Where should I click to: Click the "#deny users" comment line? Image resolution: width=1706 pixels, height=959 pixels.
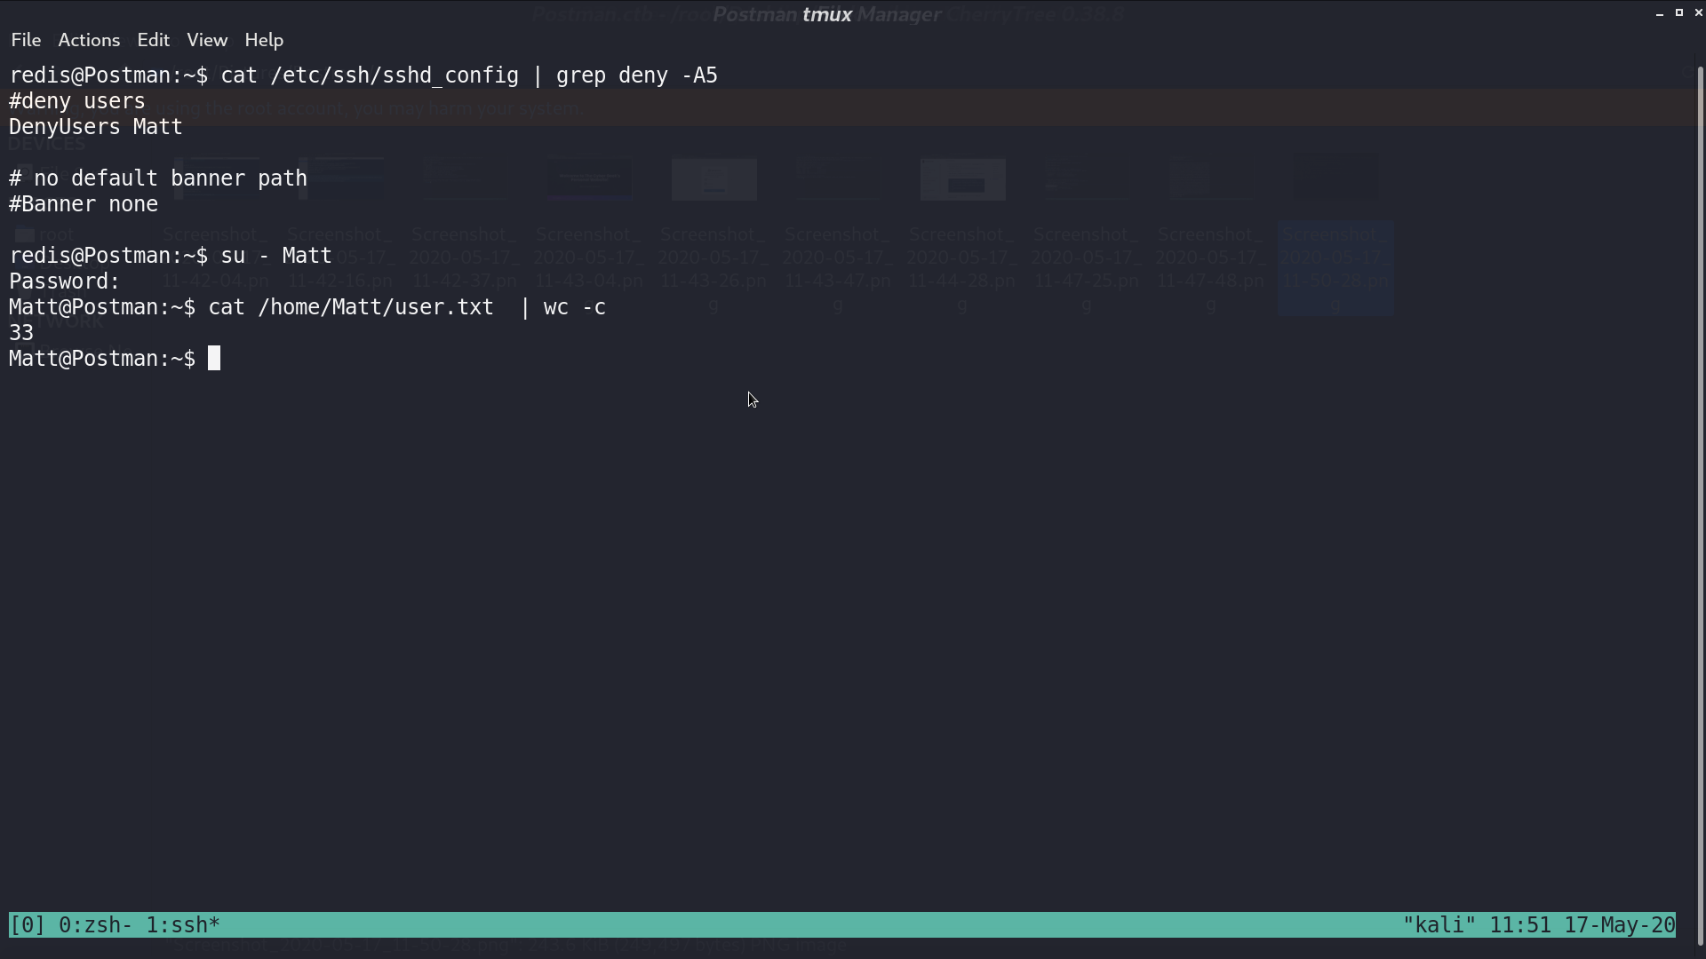(x=77, y=101)
